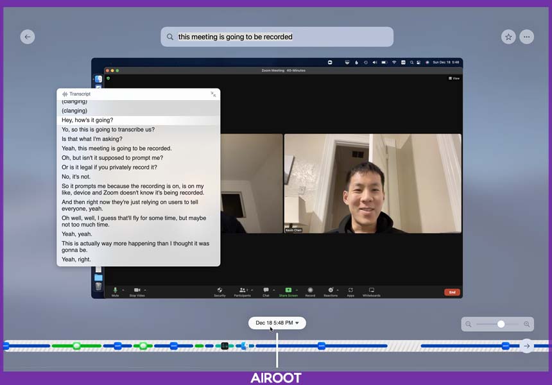Click "Yeah, this meeting is going to be recorded."
Viewport: 552px width, 385px height.
pyautogui.click(x=117, y=148)
